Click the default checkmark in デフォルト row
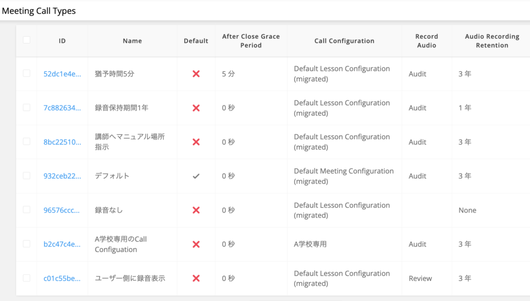530x301 pixels. 196,176
